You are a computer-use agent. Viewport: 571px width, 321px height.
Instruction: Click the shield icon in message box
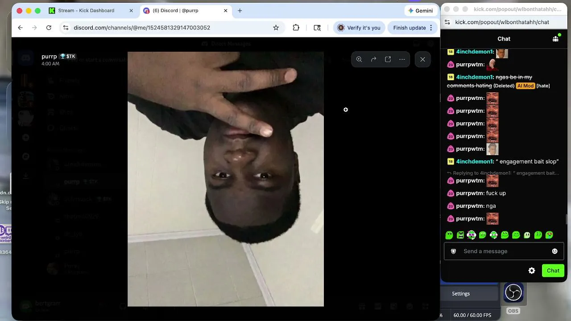coord(453,251)
